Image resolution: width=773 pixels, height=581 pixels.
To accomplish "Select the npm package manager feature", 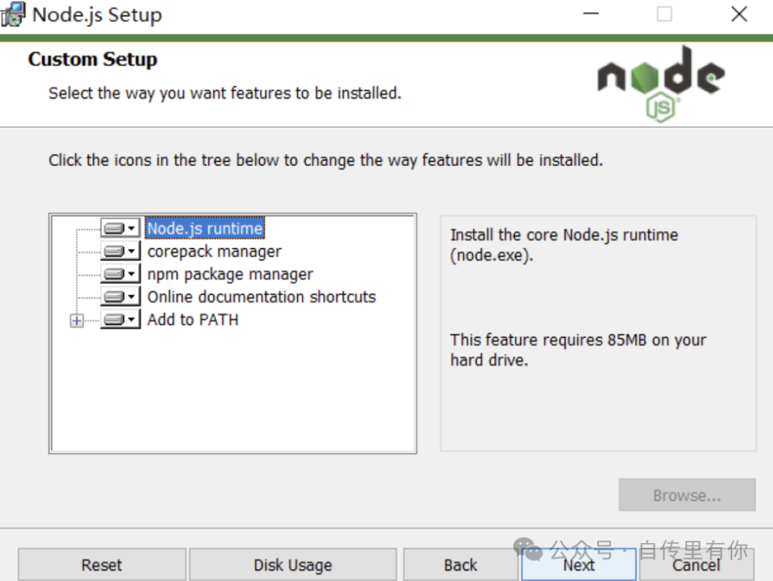I will pos(230,274).
